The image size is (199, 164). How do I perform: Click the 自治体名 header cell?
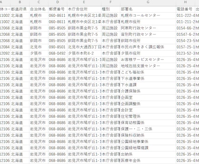[x=39, y=9]
